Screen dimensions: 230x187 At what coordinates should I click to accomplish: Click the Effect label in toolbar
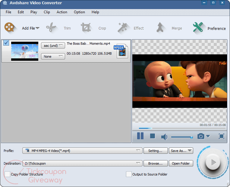click(139, 28)
